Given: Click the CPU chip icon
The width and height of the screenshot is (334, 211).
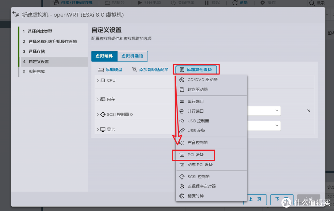Looking at the screenshot, I should (x=103, y=80).
